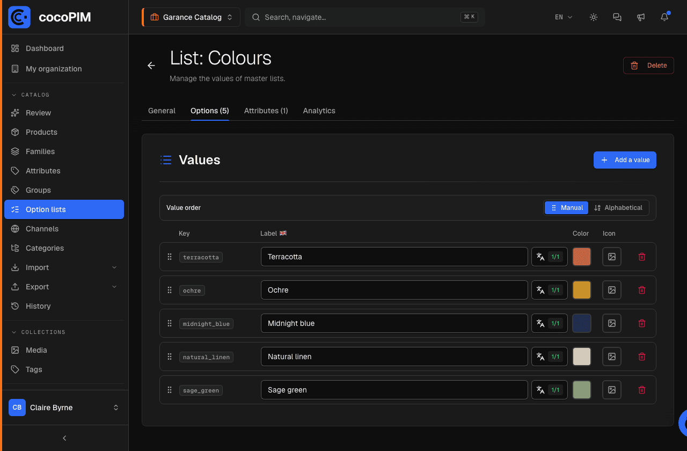Open Media in Collections section
Viewport: 687px width, 451px height.
(x=64, y=350)
